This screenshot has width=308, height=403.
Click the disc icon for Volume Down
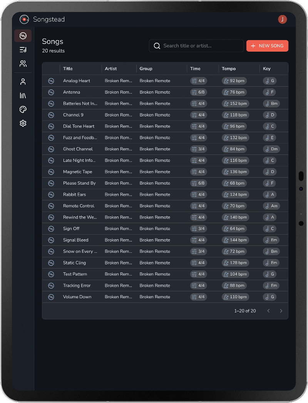pyautogui.click(x=51, y=297)
